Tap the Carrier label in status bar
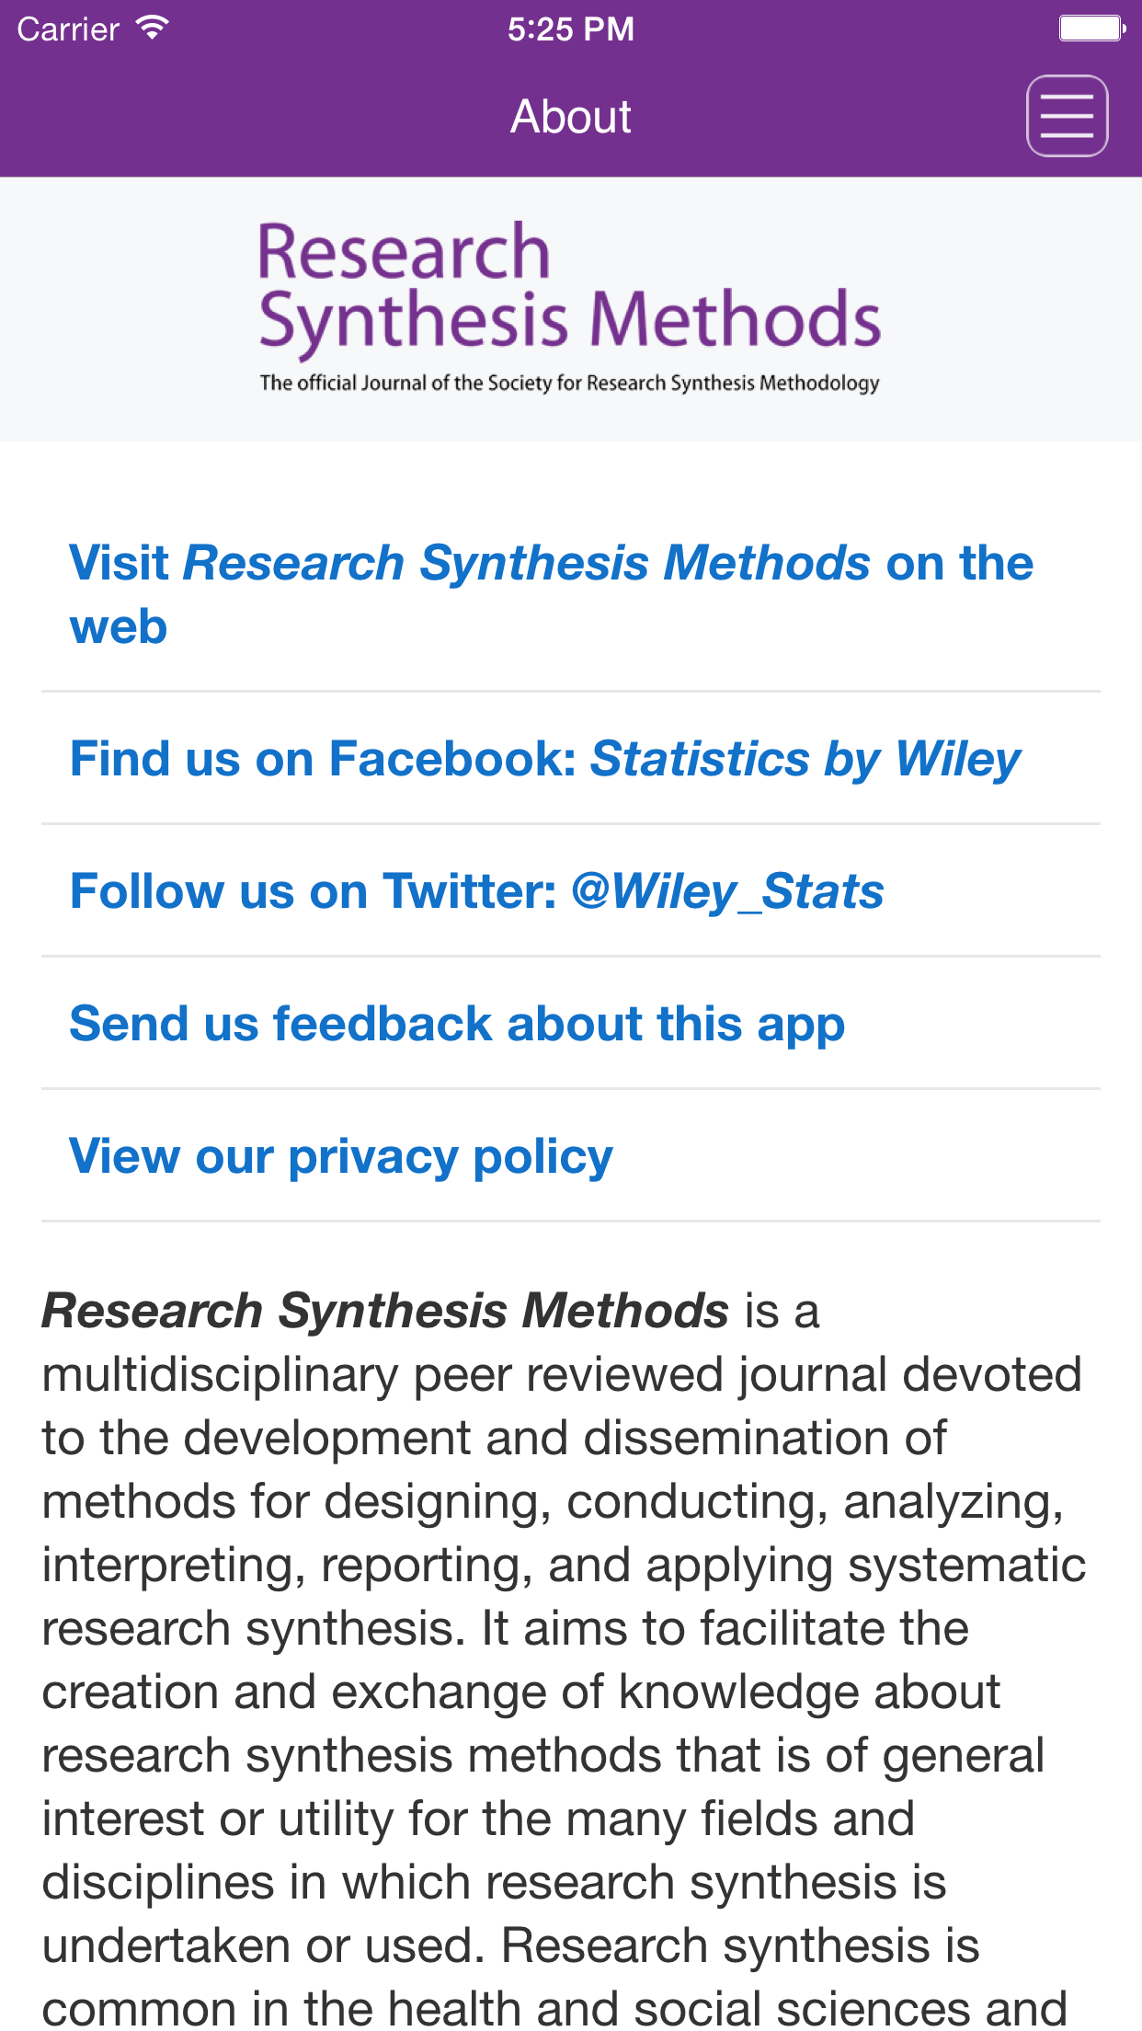The image size is (1142, 2031). tap(68, 29)
